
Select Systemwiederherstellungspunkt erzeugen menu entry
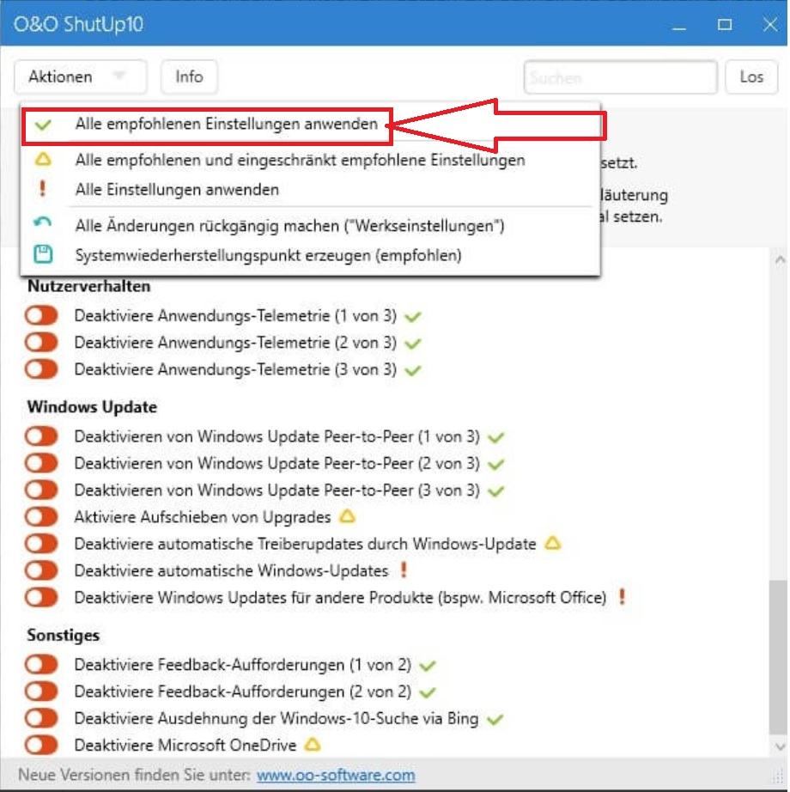click(x=269, y=255)
